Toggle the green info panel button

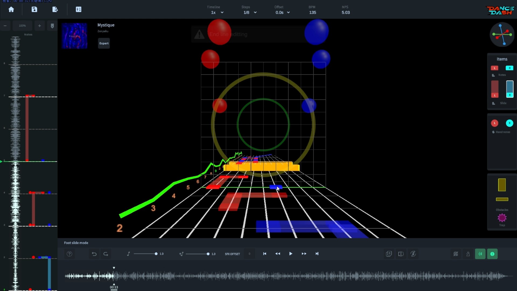(x=492, y=254)
